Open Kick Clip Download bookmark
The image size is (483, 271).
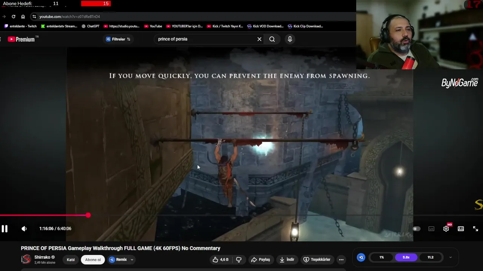click(x=305, y=26)
